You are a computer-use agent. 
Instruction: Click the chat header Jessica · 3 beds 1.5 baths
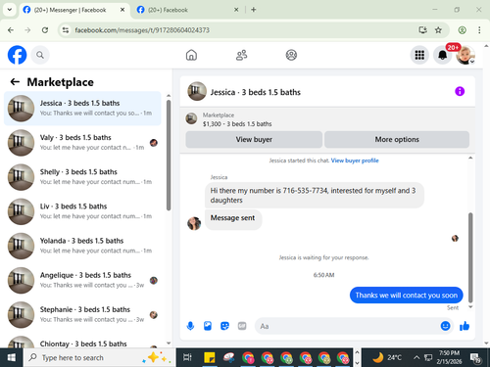[255, 92]
